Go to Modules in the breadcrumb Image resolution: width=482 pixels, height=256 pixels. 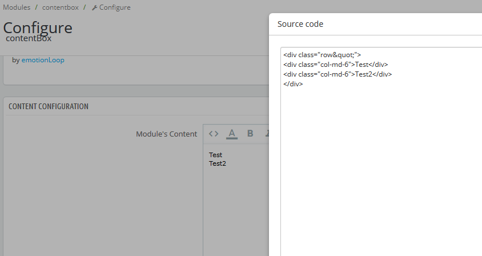(x=17, y=7)
